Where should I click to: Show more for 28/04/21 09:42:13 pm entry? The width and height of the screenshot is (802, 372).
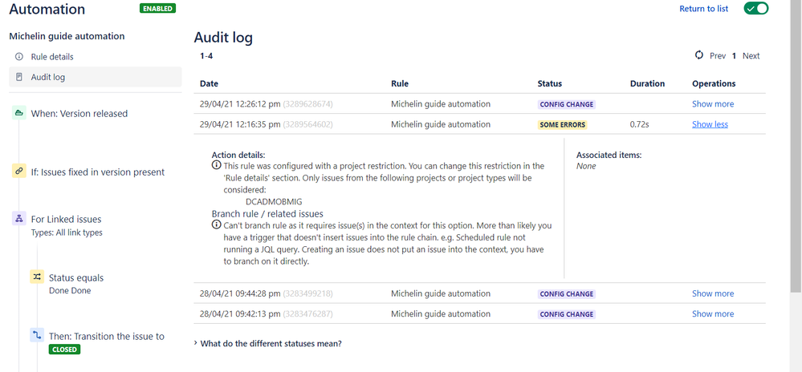pyautogui.click(x=713, y=313)
